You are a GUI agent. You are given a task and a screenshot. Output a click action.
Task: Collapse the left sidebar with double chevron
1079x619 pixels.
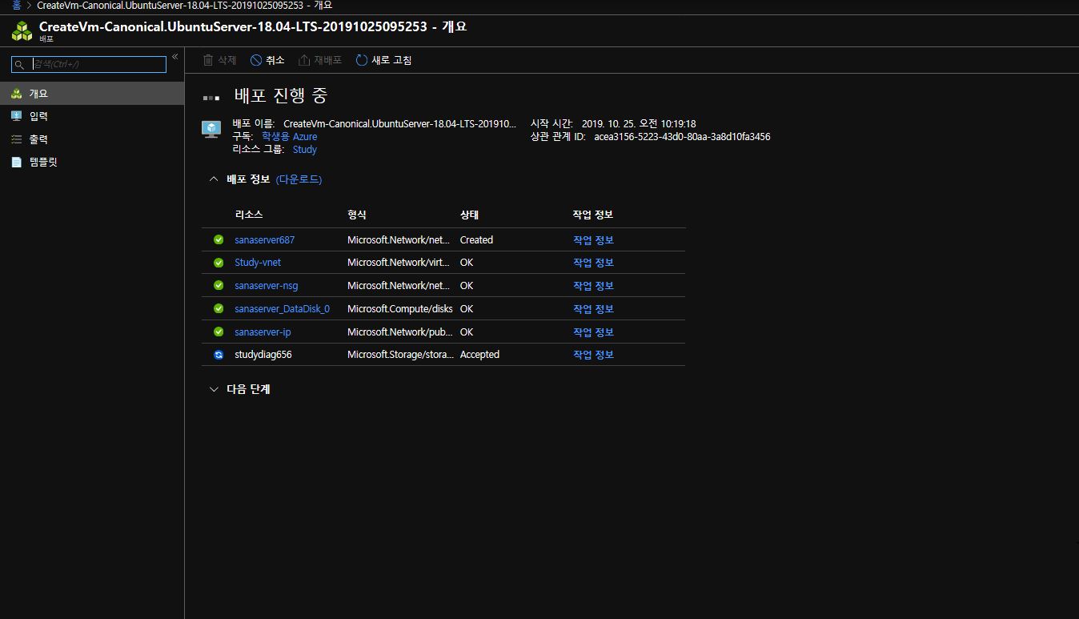tap(175, 56)
